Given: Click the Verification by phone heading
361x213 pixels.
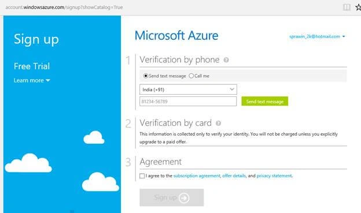Looking at the screenshot, I should [179, 59].
